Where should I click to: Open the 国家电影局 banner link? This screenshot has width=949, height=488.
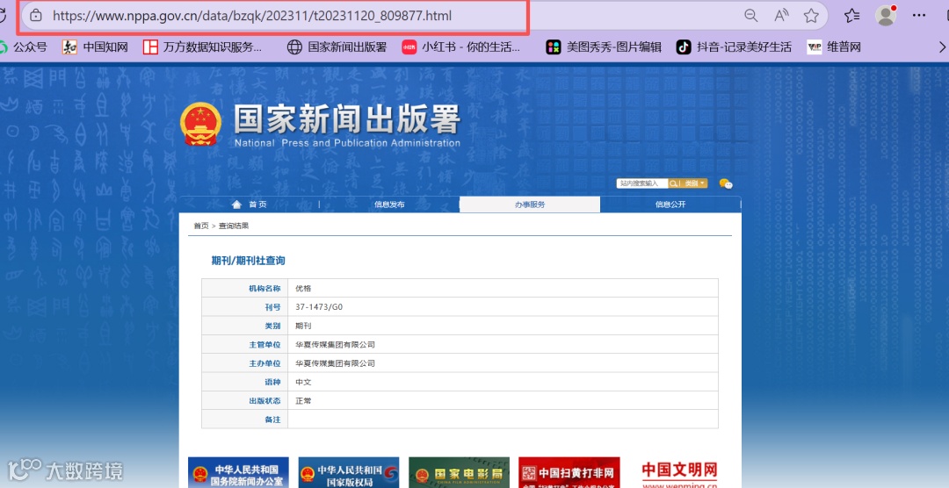[x=459, y=473]
